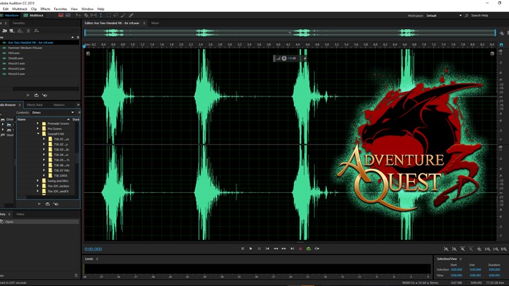Image resolution: width=509 pixels, height=286 pixels.
Task: Expand the TSK-DATA folder
Action: [44, 175]
